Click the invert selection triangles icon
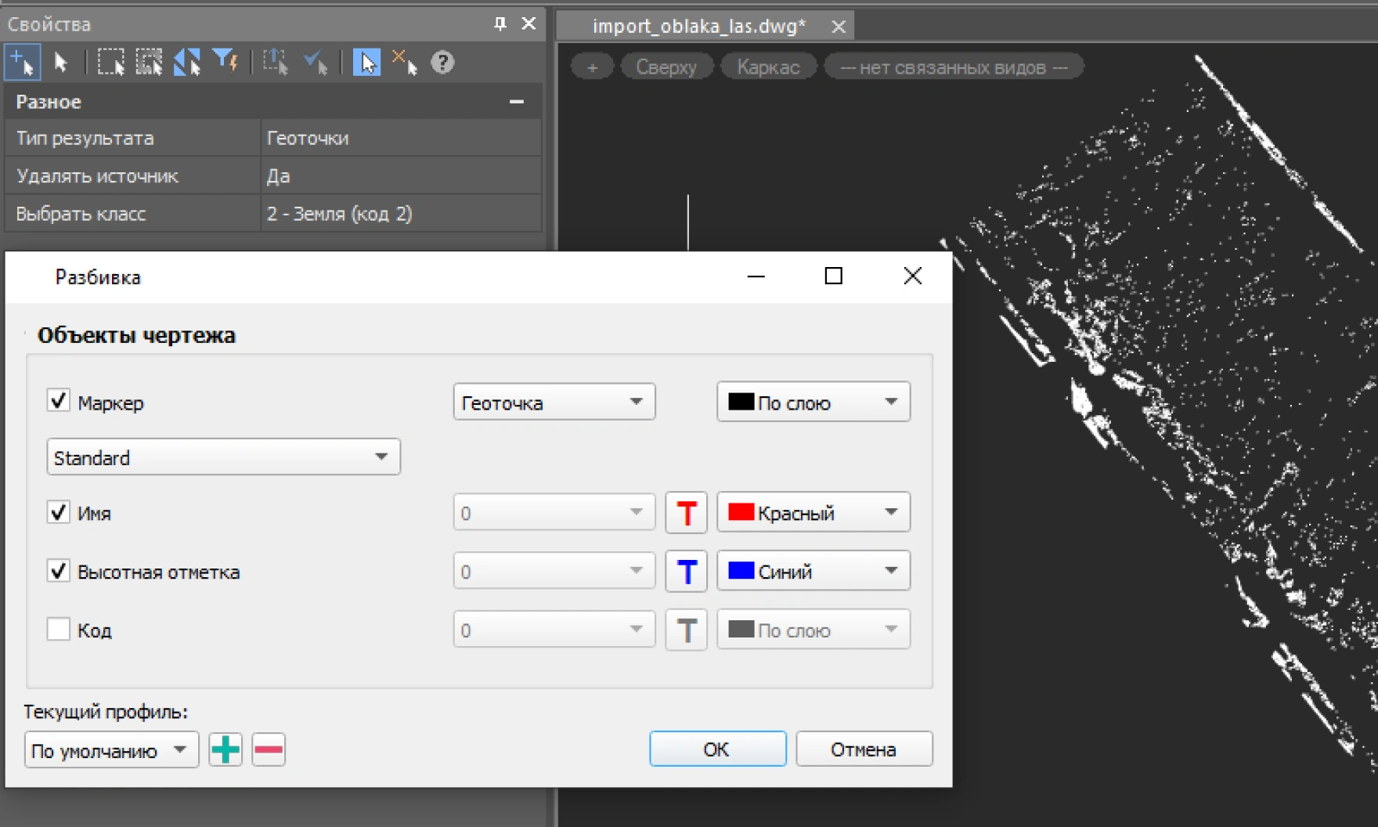 click(x=186, y=62)
